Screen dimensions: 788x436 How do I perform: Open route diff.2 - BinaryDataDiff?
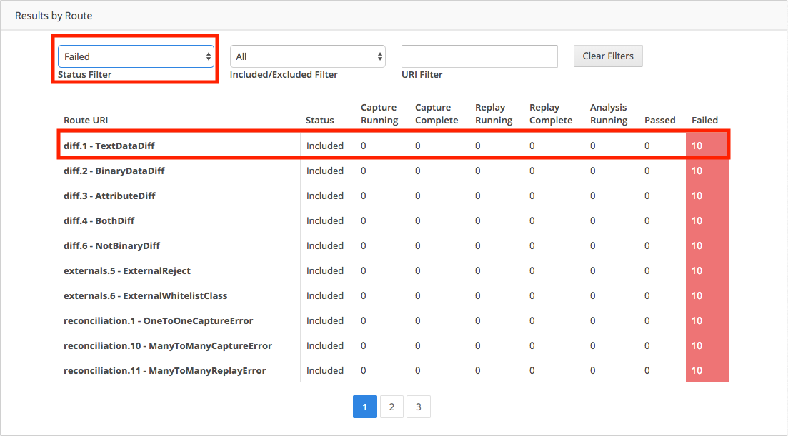(x=114, y=171)
